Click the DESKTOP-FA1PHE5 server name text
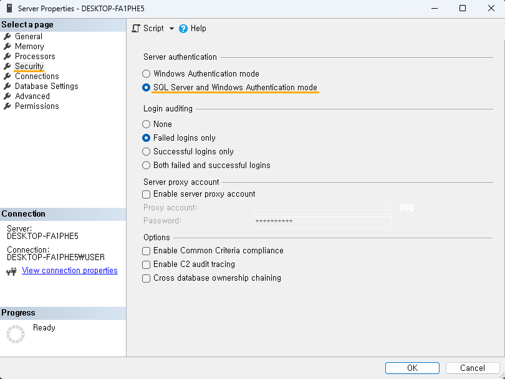 point(42,236)
